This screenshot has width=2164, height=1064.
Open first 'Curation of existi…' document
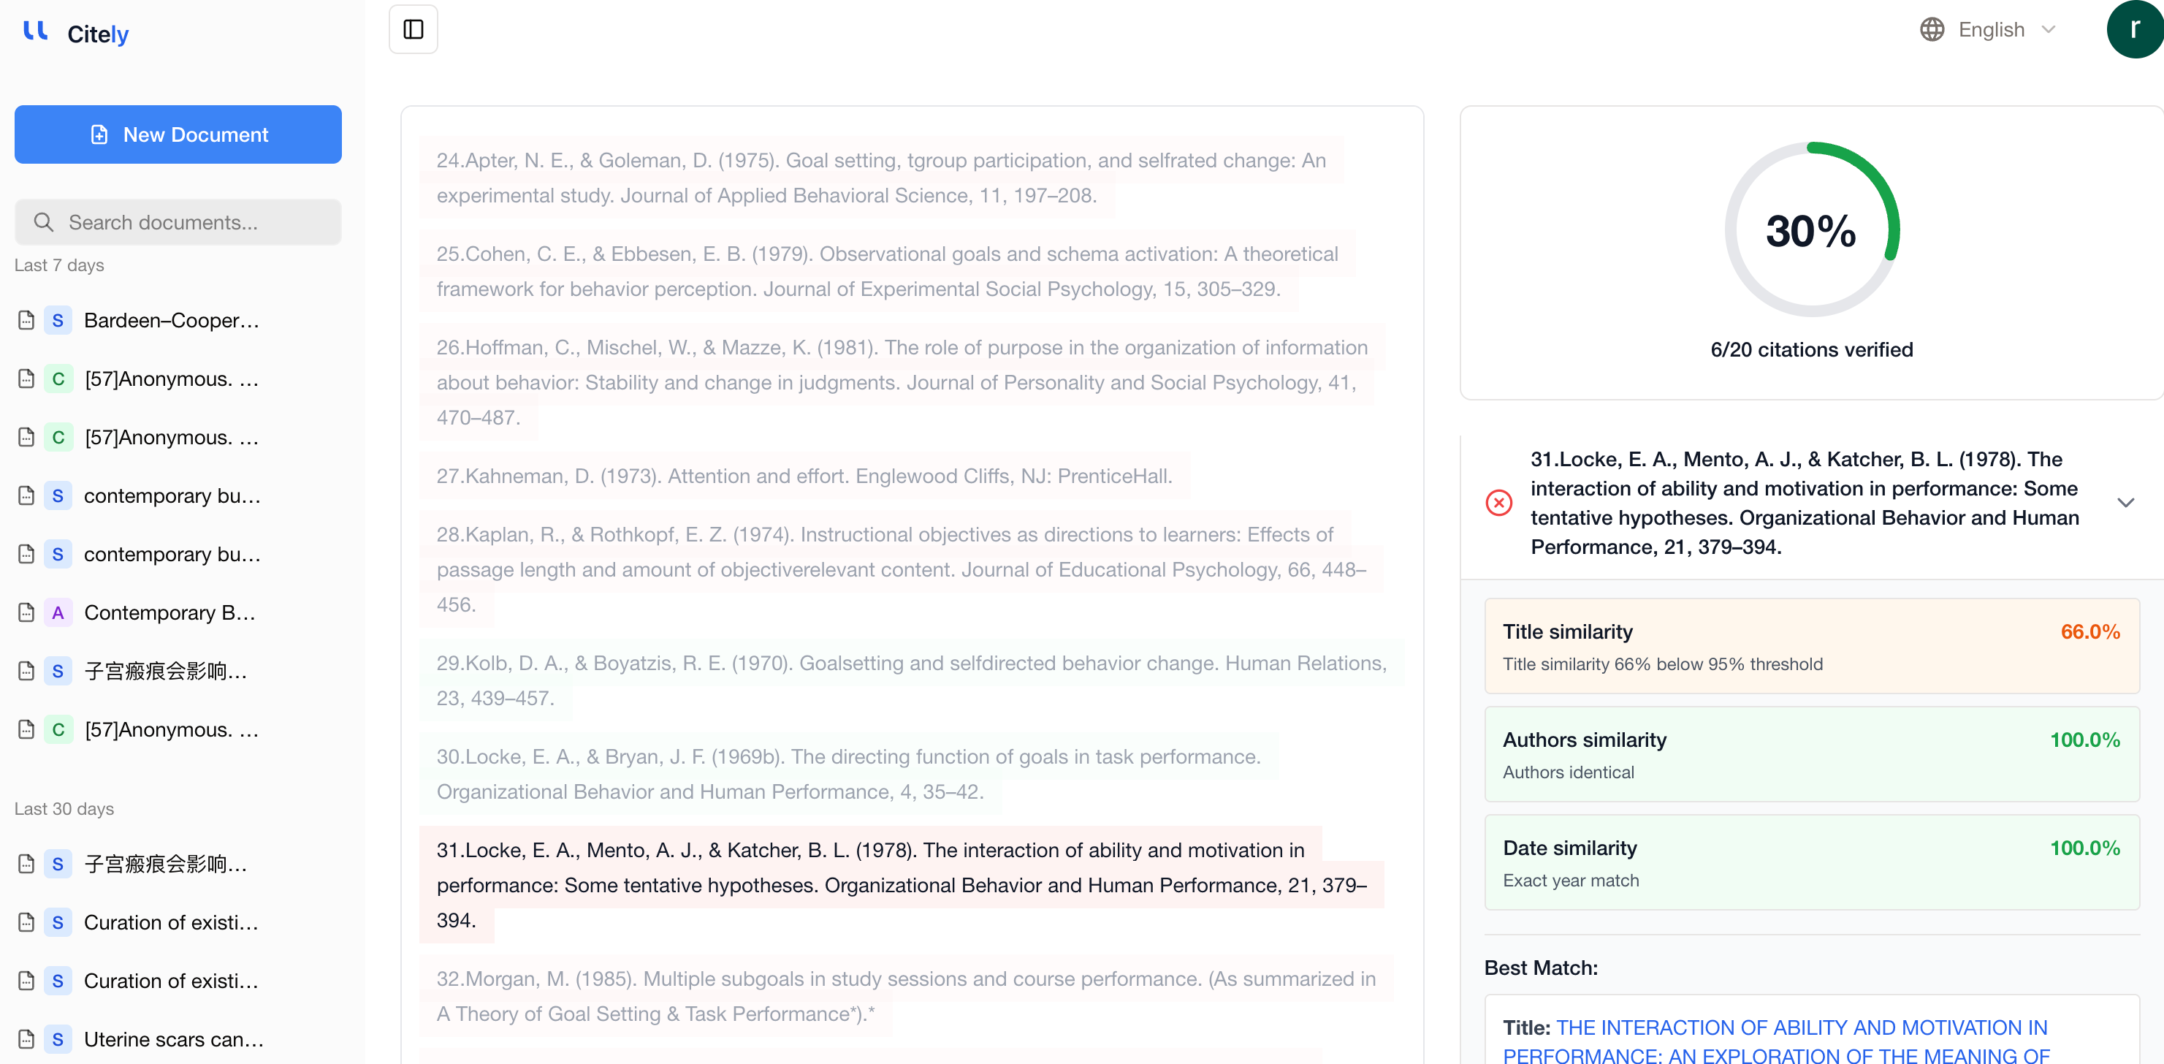pyautogui.click(x=170, y=922)
